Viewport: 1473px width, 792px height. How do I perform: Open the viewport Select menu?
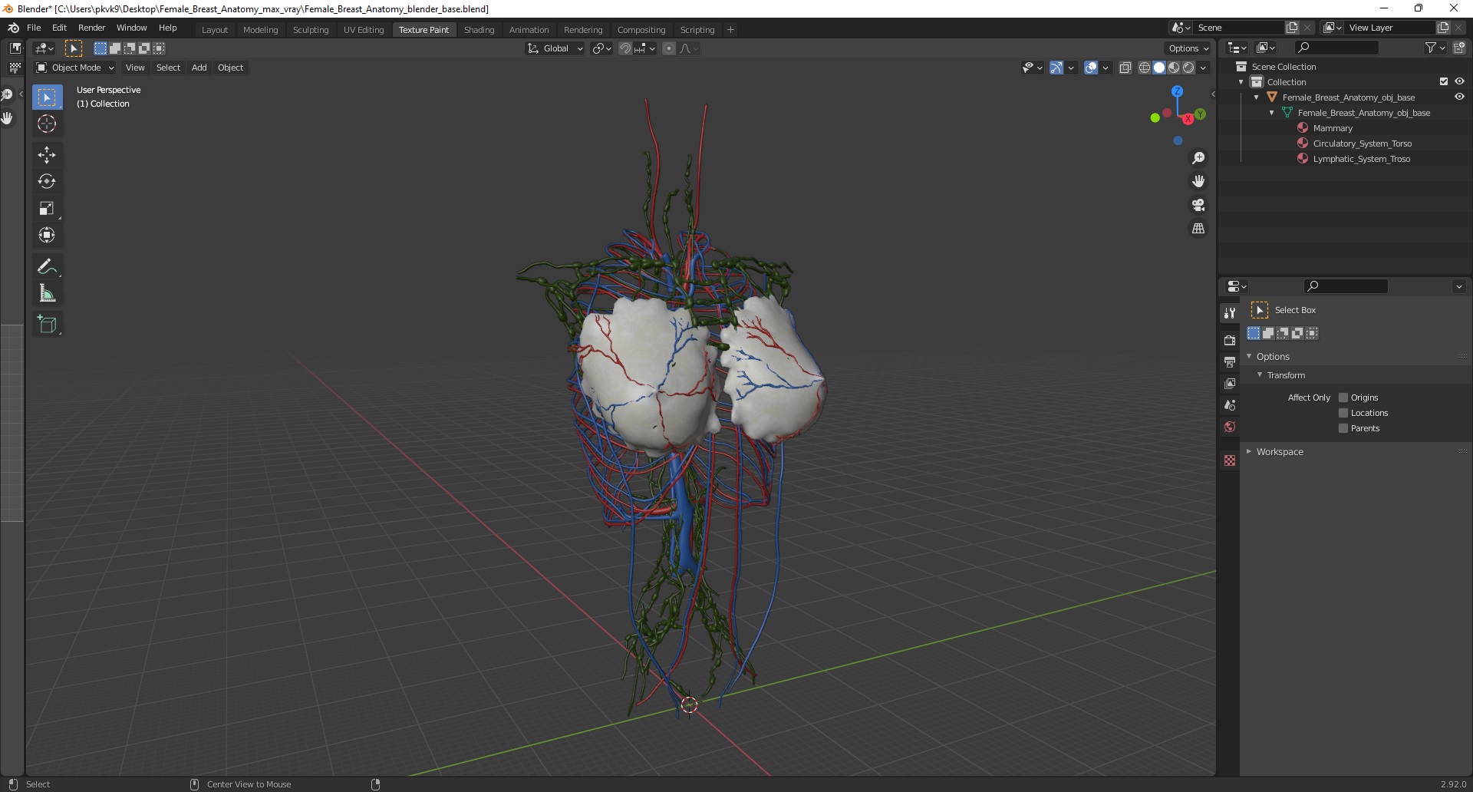click(x=168, y=68)
